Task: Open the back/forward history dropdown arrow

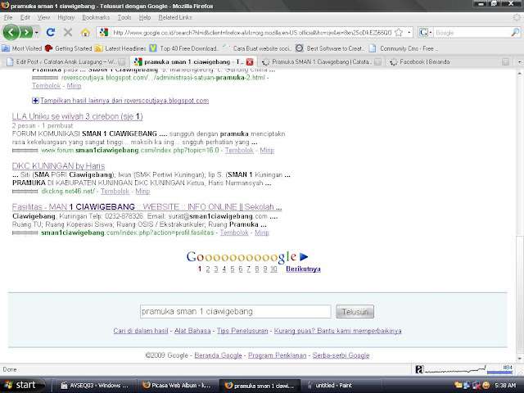Action: [x=36, y=33]
